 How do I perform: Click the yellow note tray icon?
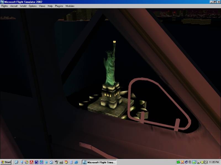(x=202, y=162)
